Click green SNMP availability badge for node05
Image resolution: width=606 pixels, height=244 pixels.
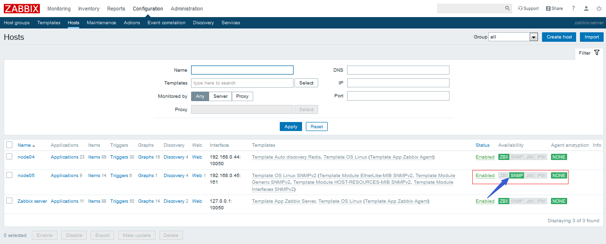[x=516, y=176]
